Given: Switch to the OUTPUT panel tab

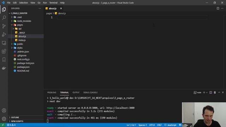Looking at the screenshot, I should tap(76, 92).
